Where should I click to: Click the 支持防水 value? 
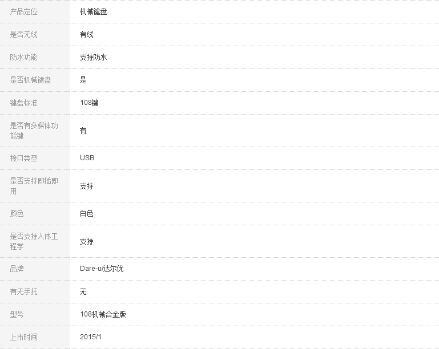(x=93, y=57)
